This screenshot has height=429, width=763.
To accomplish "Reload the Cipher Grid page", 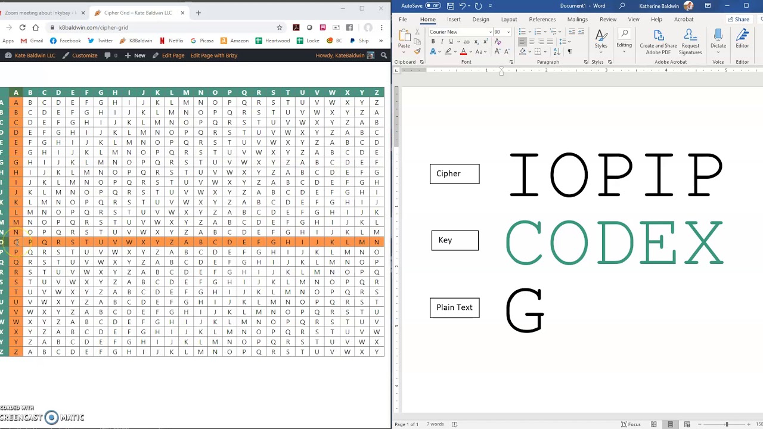I will tap(22, 27).
